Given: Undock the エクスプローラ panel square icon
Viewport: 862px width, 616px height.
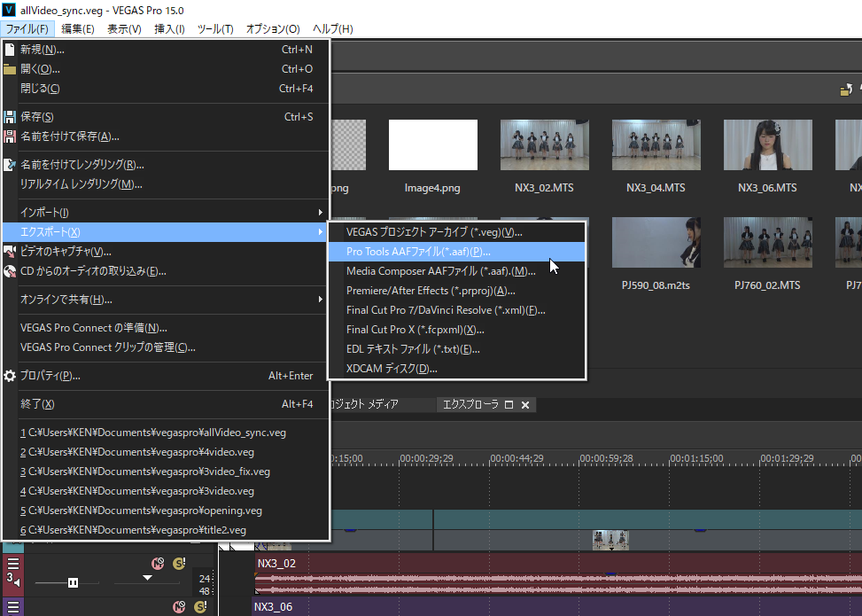Looking at the screenshot, I should tap(509, 405).
